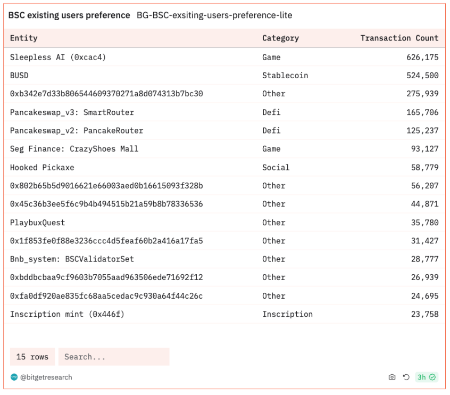Click the green 3h freshness badge

coord(427,377)
